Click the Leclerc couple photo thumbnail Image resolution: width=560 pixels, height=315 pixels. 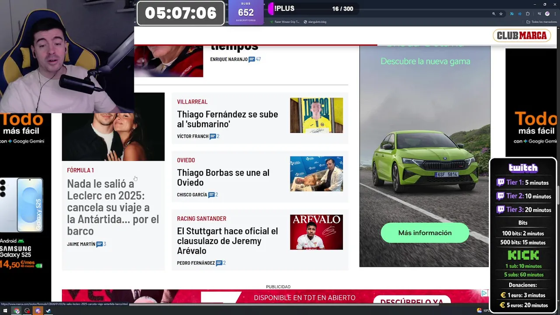click(x=113, y=136)
